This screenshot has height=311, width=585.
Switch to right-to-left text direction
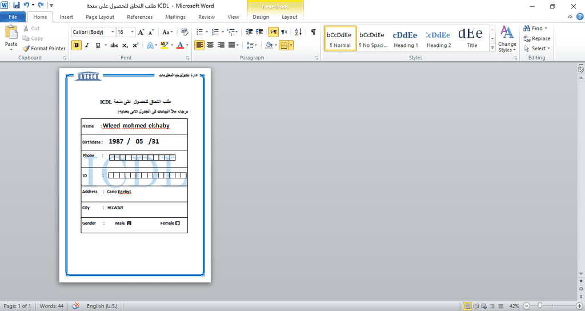pos(284,32)
